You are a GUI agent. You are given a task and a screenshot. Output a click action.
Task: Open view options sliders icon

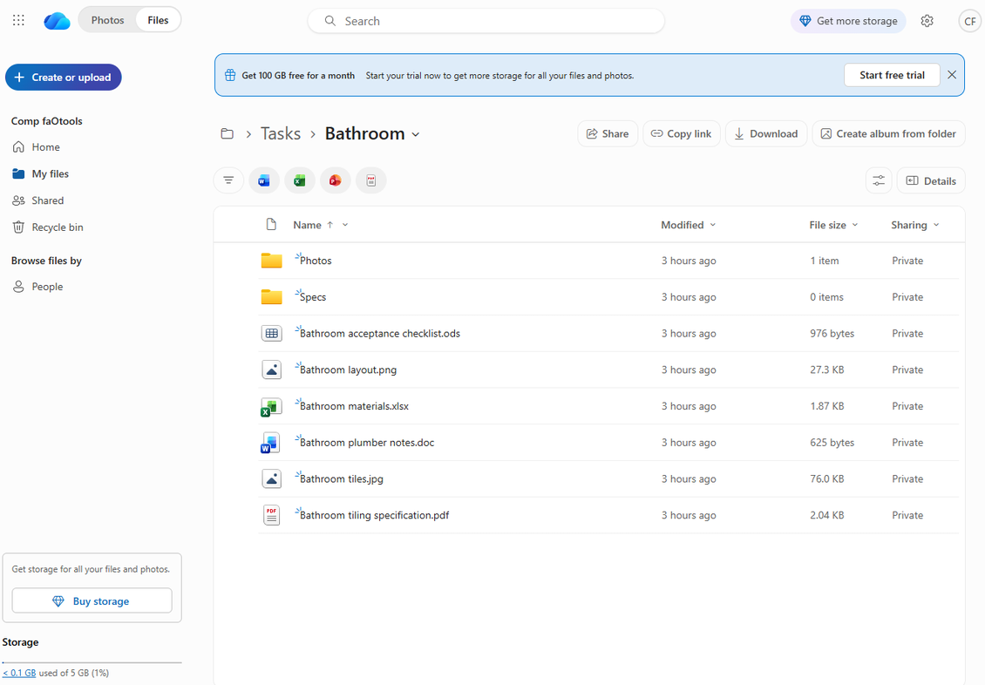tap(879, 180)
